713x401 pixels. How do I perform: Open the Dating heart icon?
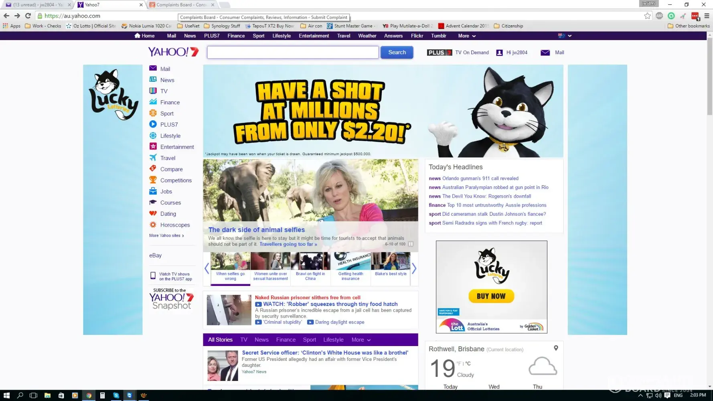(153, 213)
